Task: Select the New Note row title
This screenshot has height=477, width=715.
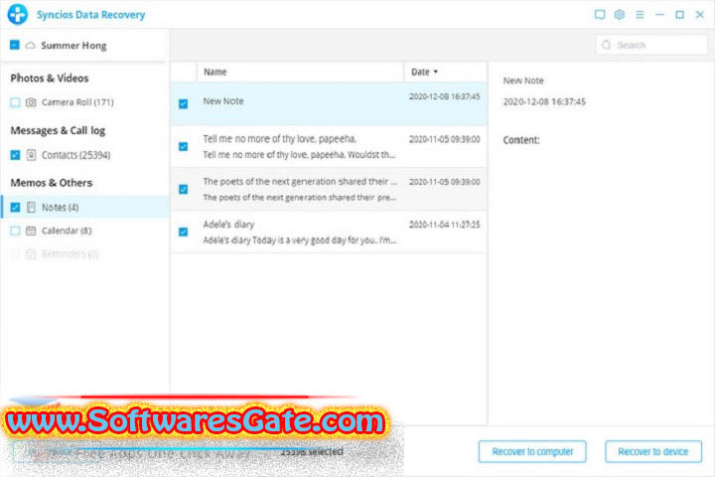Action: (x=223, y=101)
